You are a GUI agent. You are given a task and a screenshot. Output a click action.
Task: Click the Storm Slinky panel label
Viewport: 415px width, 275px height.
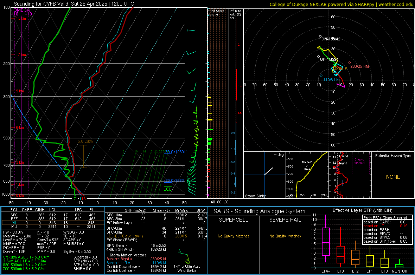[255, 196]
